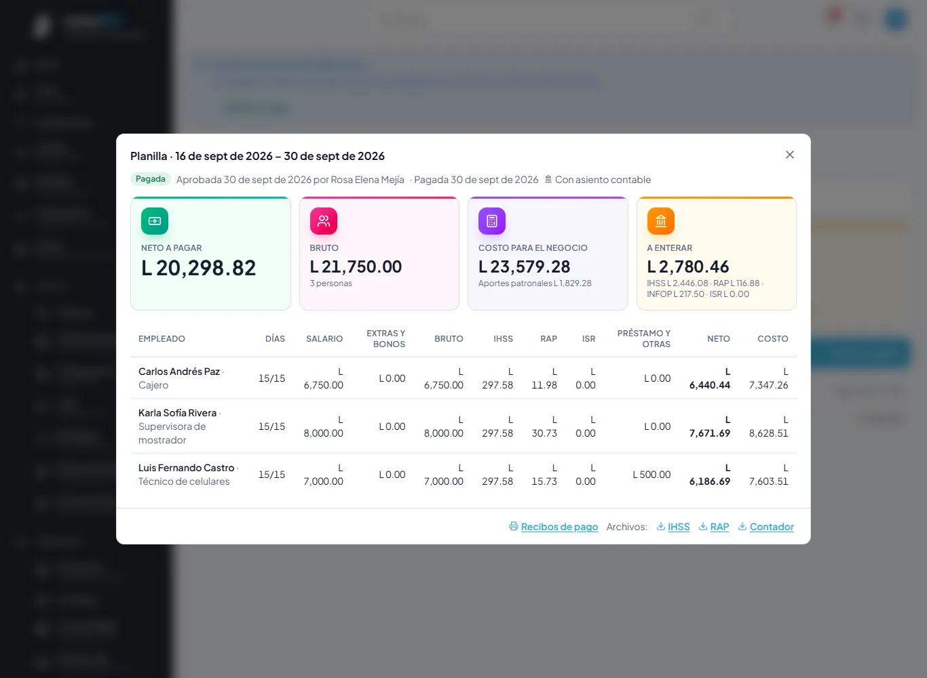Click the Con asiento contable label

point(603,180)
